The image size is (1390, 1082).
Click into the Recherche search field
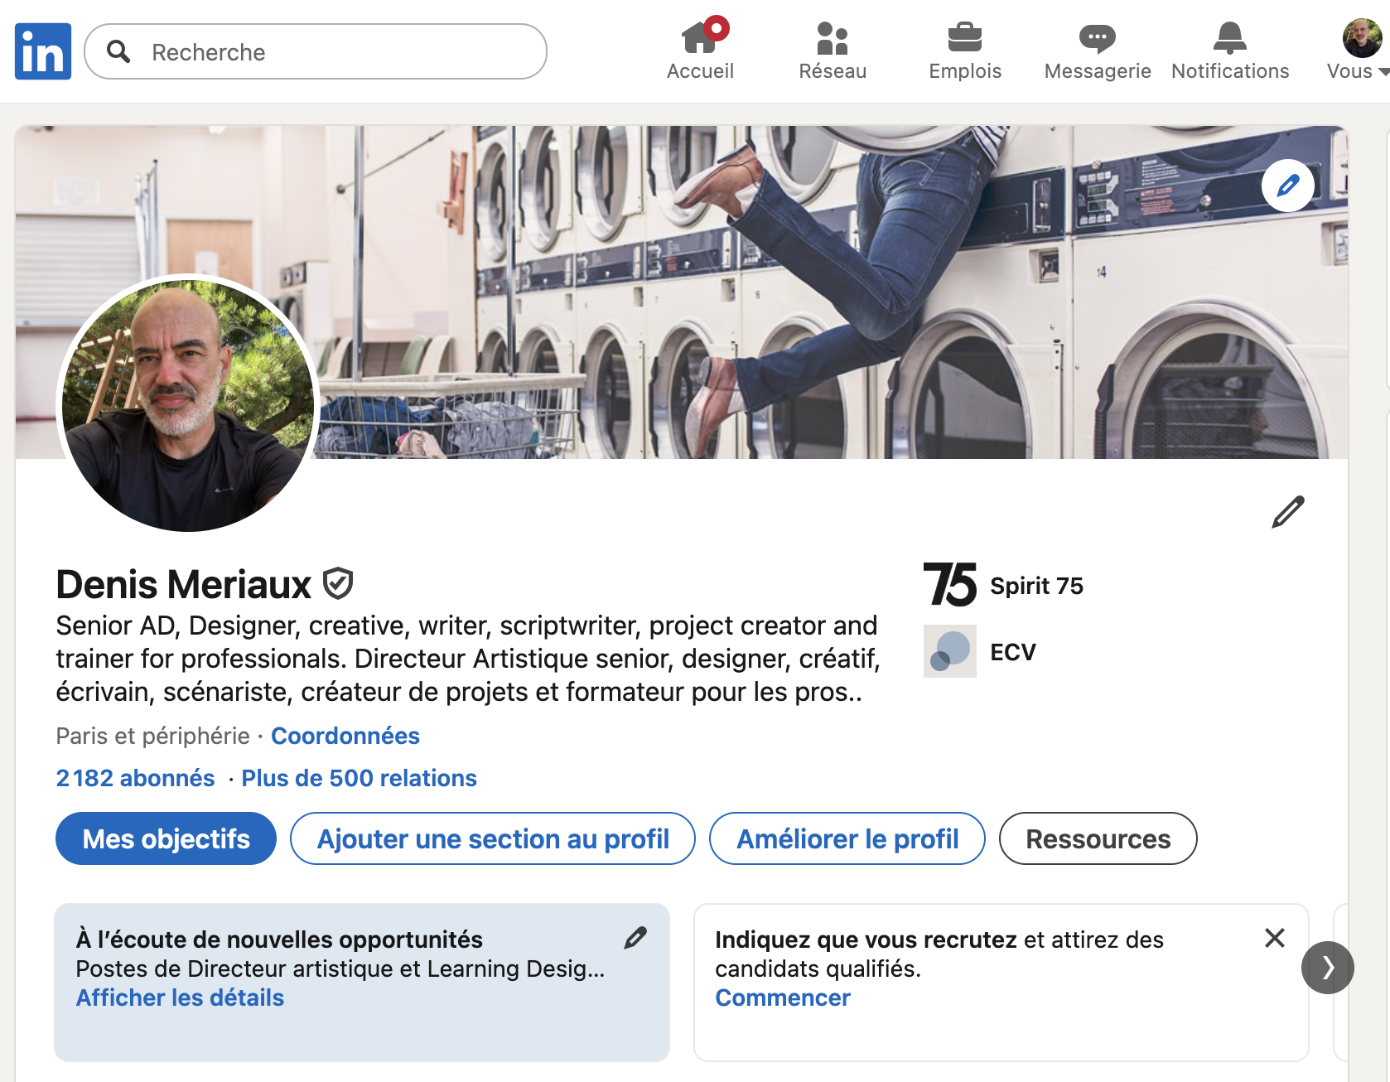click(x=331, y=51)
